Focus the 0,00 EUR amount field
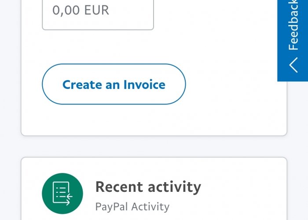This screenshot has width=308, height=220. (x=98, y=15)
